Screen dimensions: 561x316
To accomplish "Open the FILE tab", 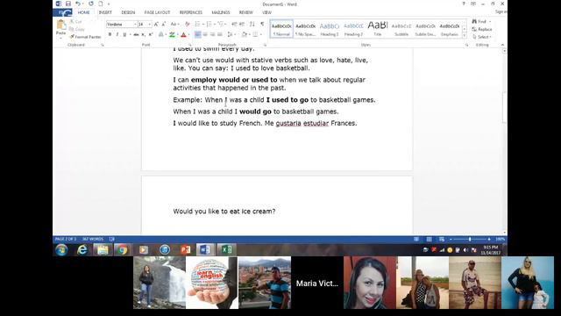I will coord(62,12).
